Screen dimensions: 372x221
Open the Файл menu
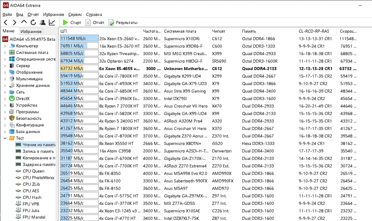coord(7,15)
